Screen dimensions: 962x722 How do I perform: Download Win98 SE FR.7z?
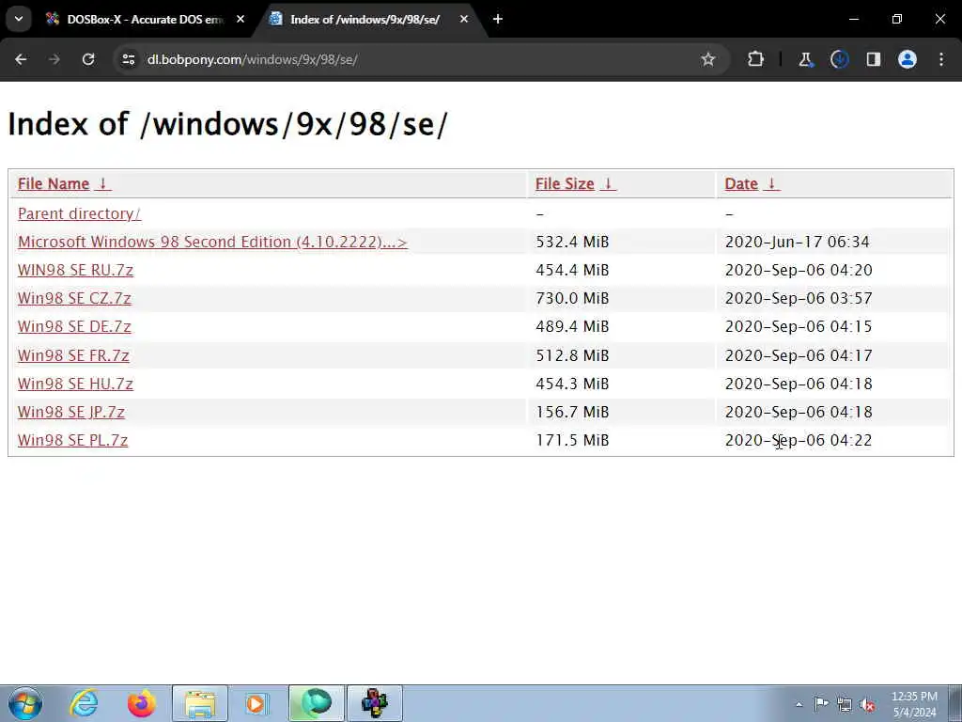(73, 355)
